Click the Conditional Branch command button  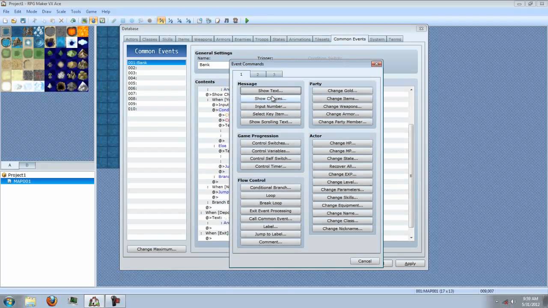(x=271, y=187)
